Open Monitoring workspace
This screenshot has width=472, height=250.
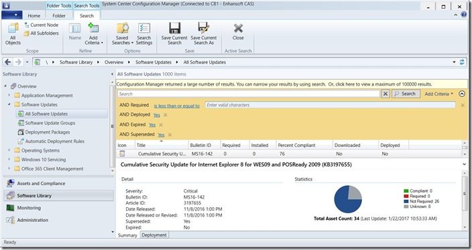click(59, 208)
